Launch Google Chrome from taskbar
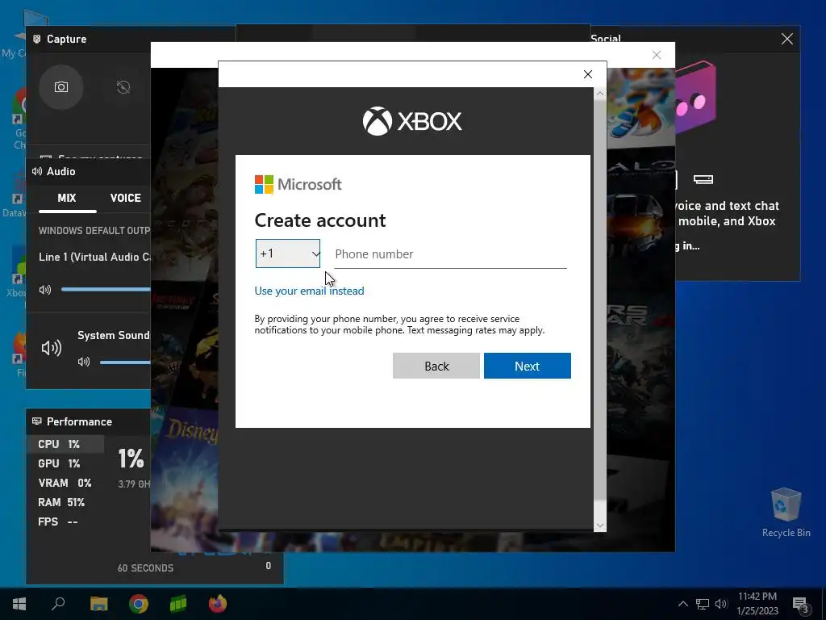Viewport: 826px width, 620px height. [x=139, y=604]
